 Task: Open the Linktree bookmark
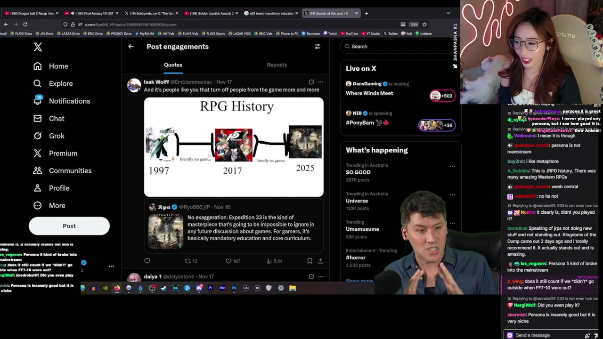pos(424,33)
